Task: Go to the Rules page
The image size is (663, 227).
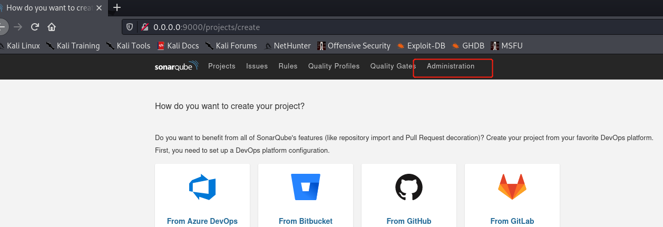Action: (x=288, y=66)
